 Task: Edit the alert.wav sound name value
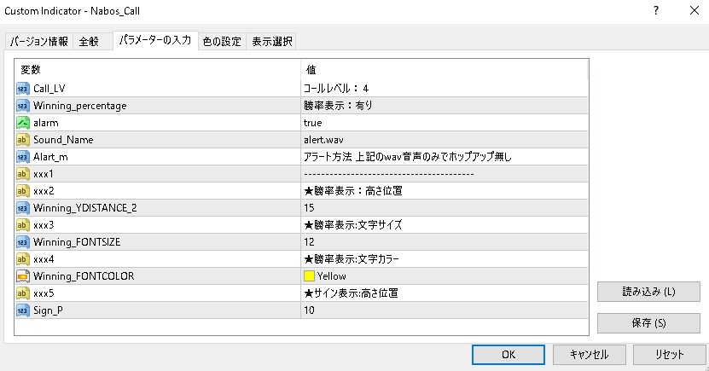click(x=445, y=140)
